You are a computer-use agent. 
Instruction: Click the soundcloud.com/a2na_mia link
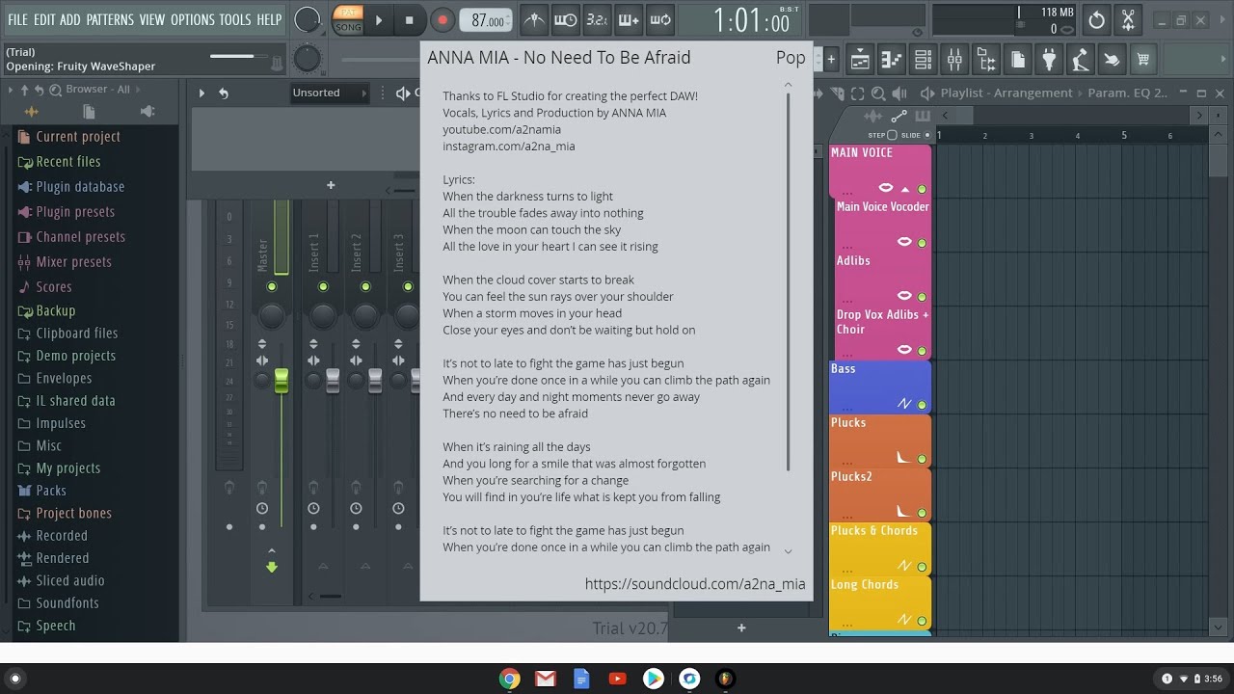pos(695,583)
